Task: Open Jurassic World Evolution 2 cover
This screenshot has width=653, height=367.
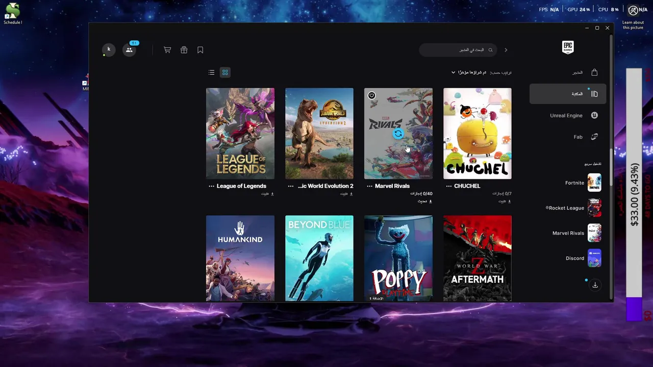Action: 319,134
